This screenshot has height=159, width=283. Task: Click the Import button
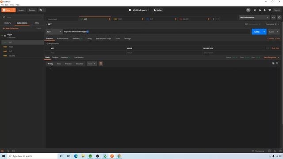click(21, 10)
